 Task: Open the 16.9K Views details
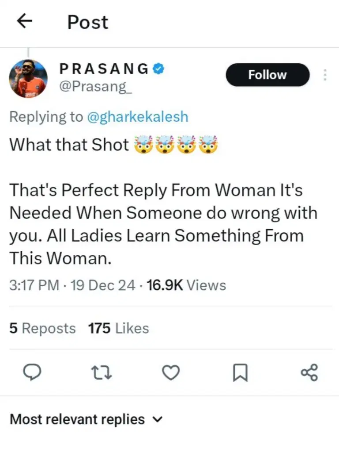(x=186, y=285)
